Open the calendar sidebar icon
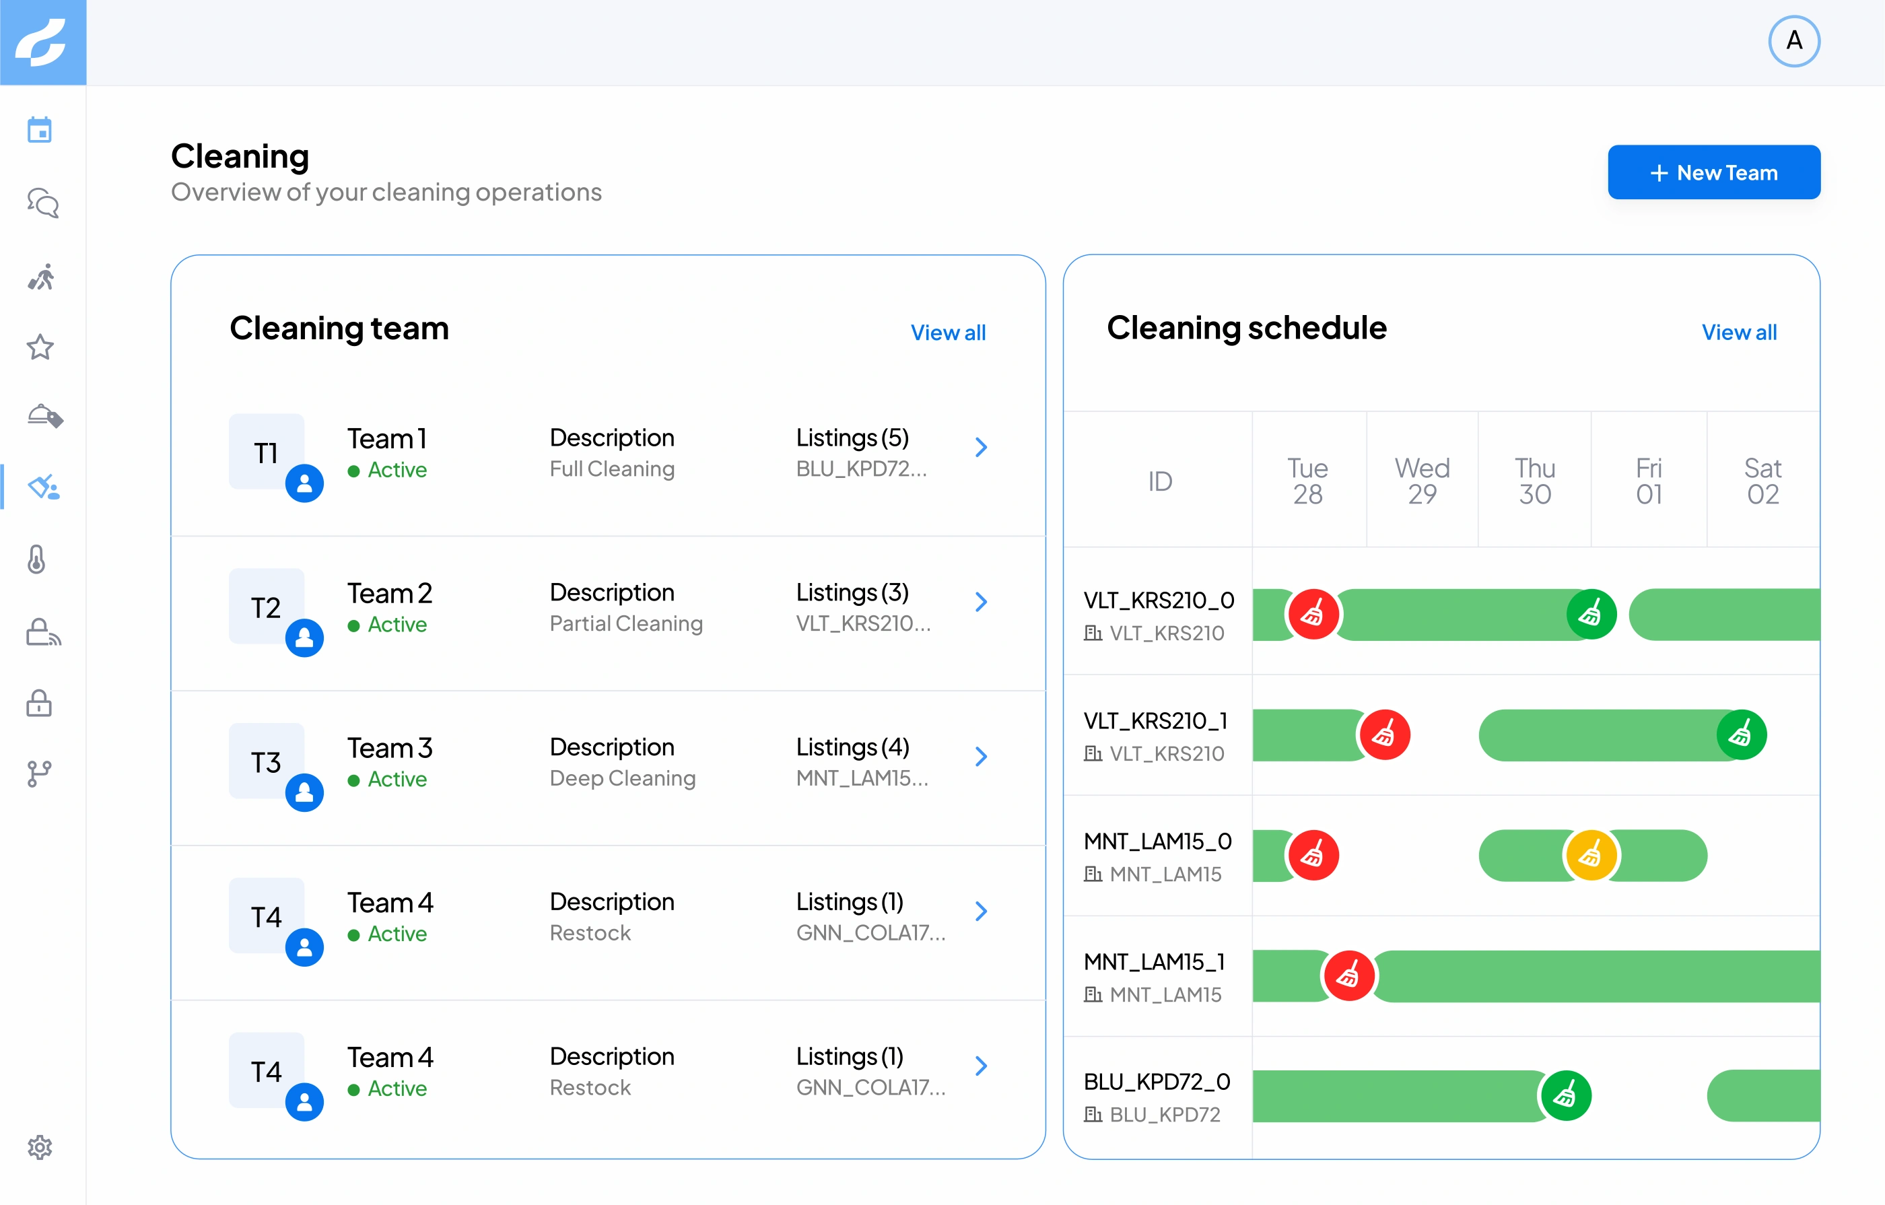The height and width of the screenshot is (1205, 1885). [39, 130]
